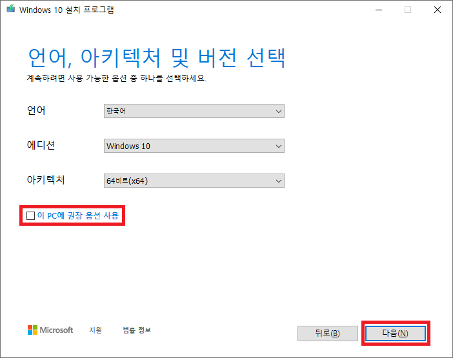Viewport: 453px width, 358px height.
Task: Click the '언어' field label
Action: 36,110
